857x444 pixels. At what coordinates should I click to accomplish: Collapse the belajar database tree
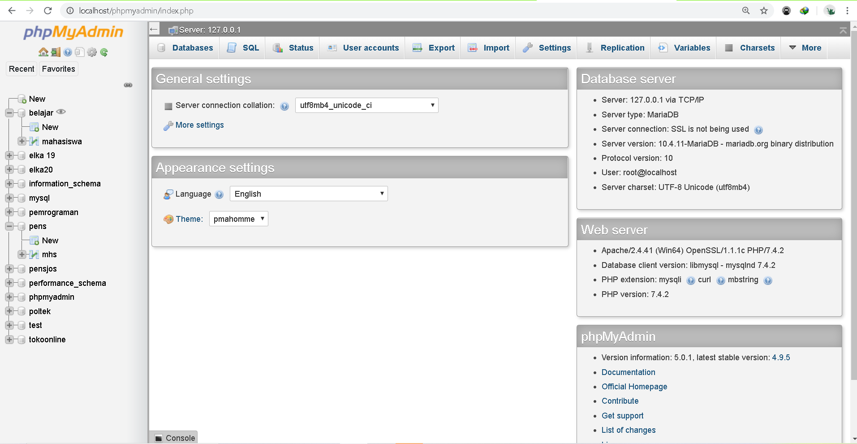(x=9, y=113)
